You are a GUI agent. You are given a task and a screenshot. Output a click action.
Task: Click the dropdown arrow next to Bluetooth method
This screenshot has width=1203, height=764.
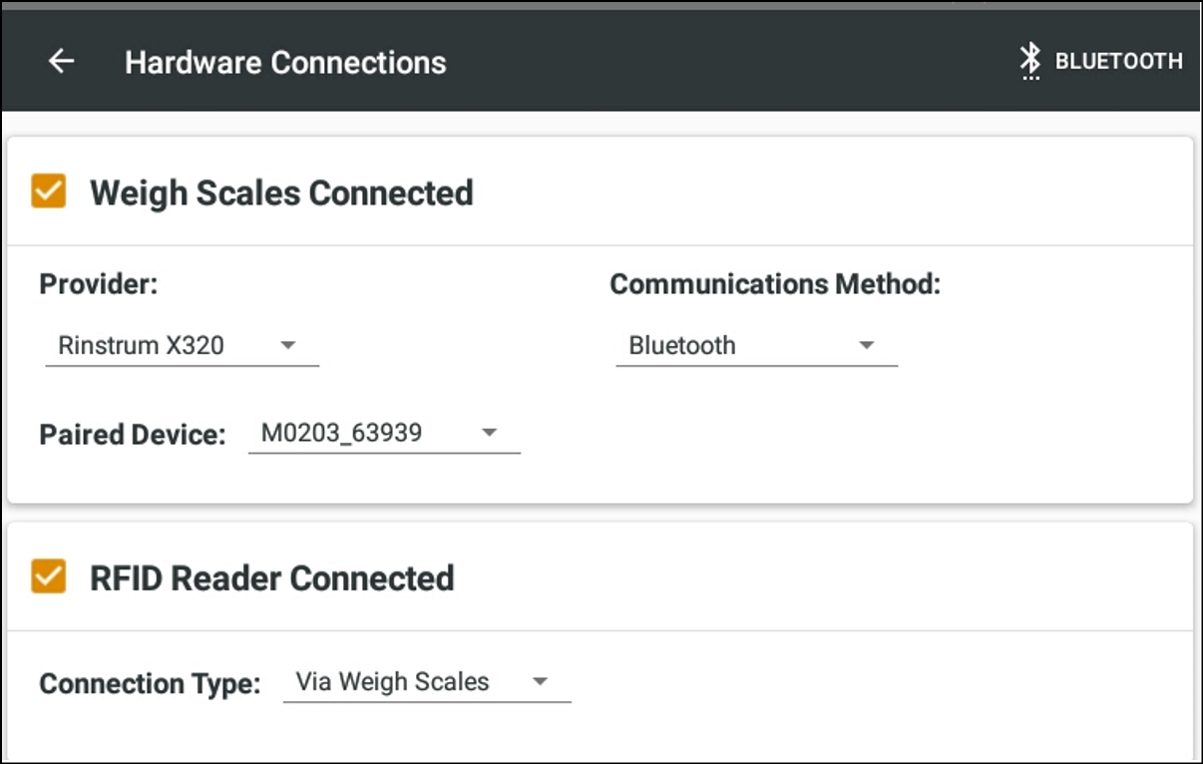click(866, 346)
